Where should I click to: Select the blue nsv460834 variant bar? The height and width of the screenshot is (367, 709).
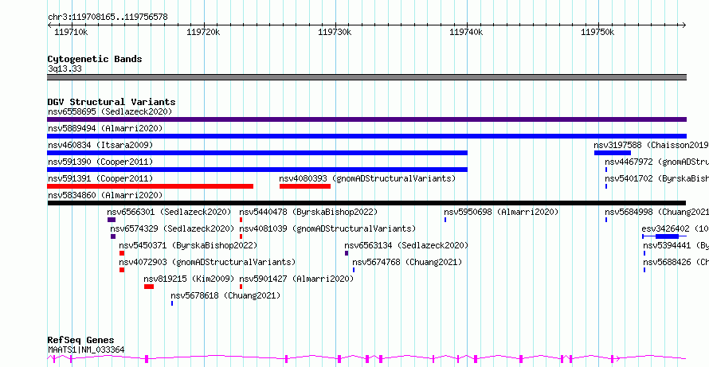coord(257,153)
